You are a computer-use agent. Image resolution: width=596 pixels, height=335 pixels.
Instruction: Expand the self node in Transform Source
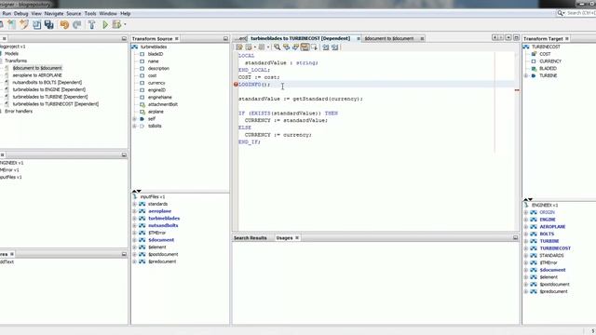(x=134, y=119)
